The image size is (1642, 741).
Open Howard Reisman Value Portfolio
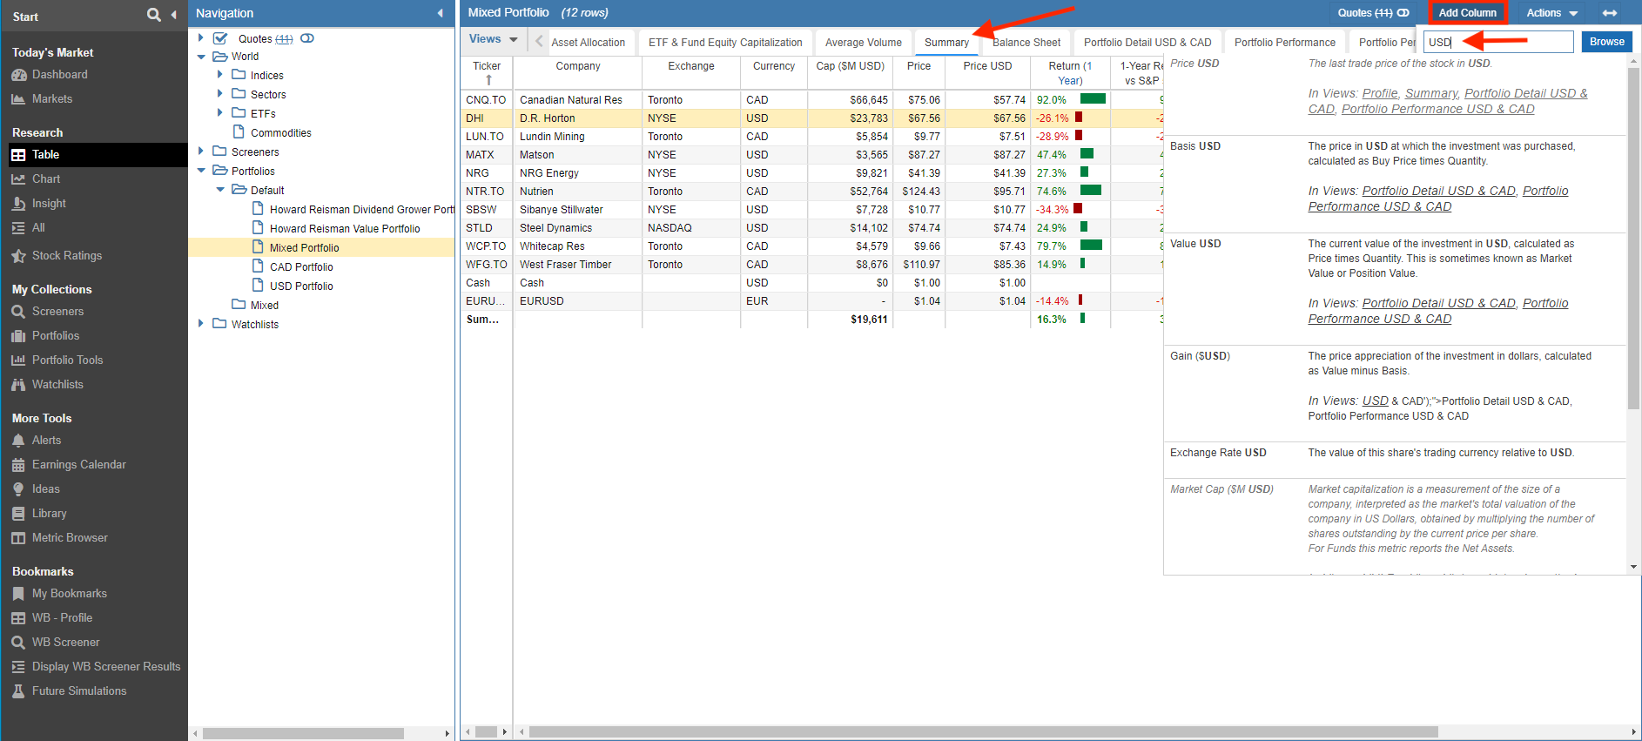pyautogui.click(x=345, y=229)
